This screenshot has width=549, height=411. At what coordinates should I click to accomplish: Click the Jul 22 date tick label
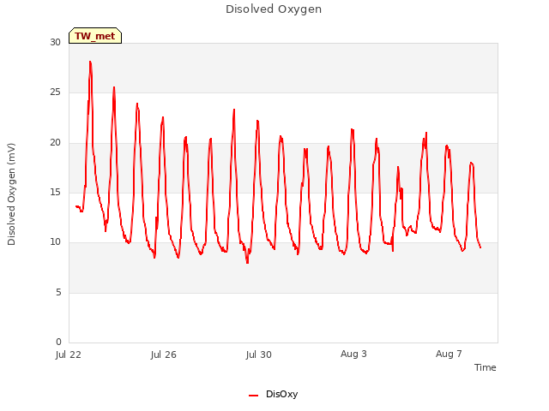(x=69, y=354)
